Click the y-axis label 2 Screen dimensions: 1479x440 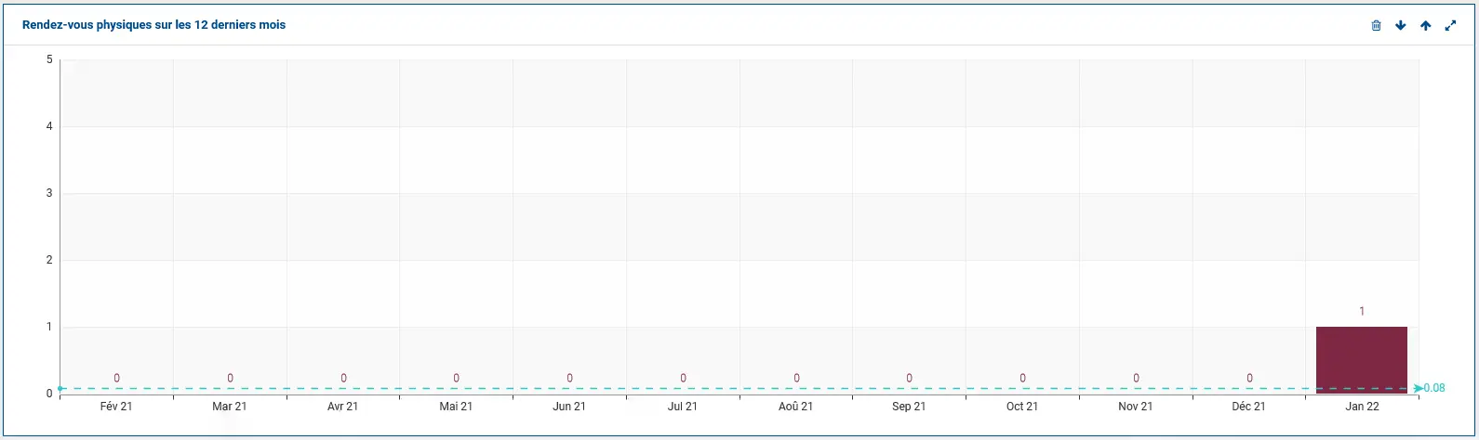49,260
